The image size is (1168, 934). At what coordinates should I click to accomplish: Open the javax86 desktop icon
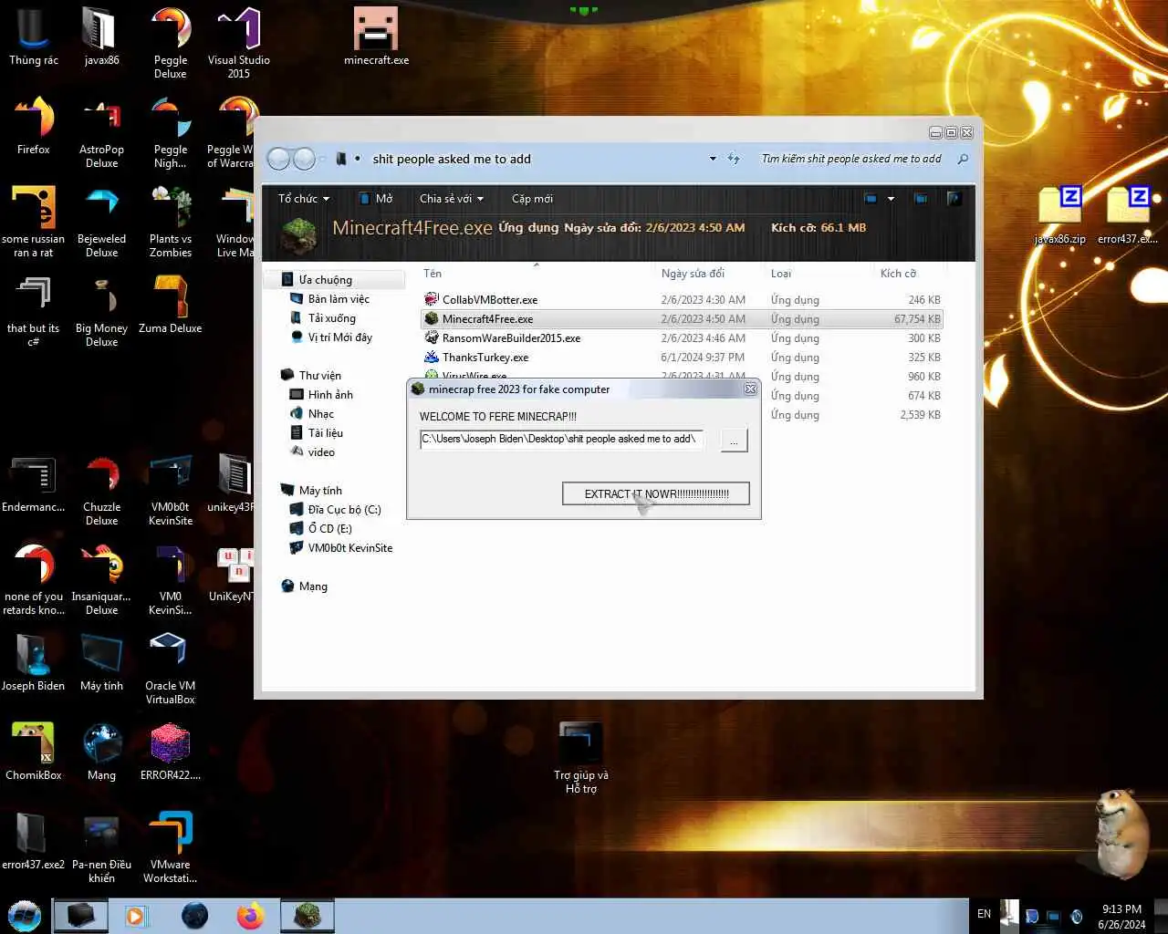click(x=101, y=36)
